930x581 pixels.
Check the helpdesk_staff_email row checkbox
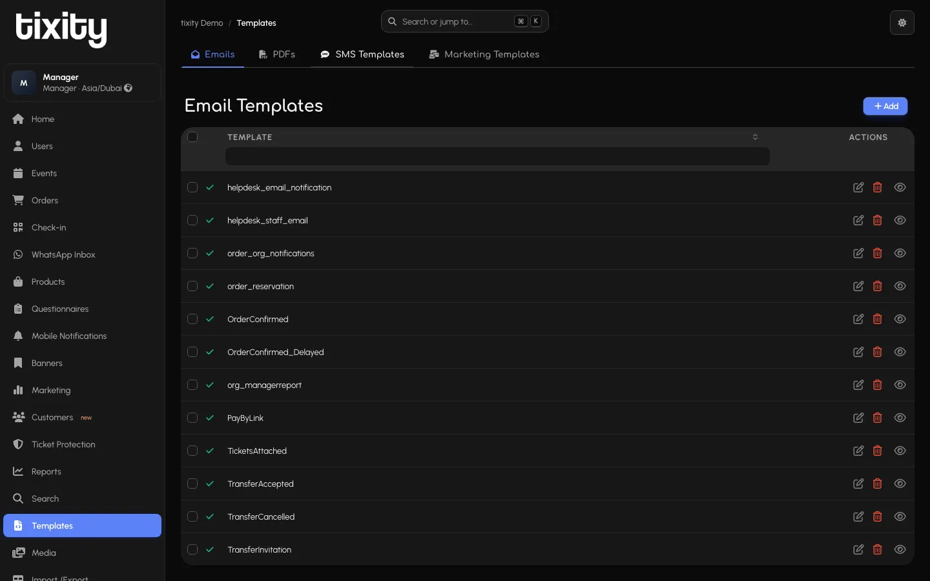click(192, 220)
